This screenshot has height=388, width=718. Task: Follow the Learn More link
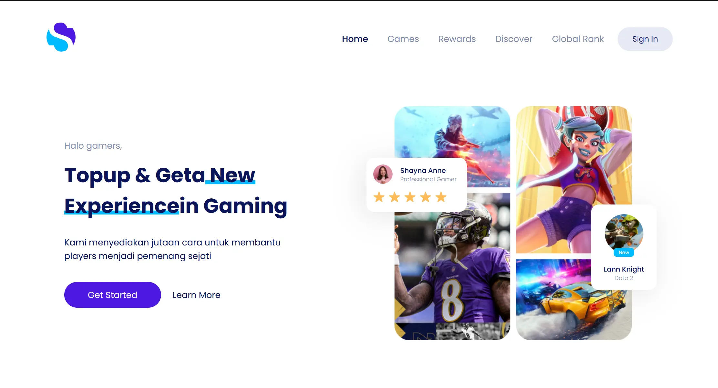click(x=196, y=295)
